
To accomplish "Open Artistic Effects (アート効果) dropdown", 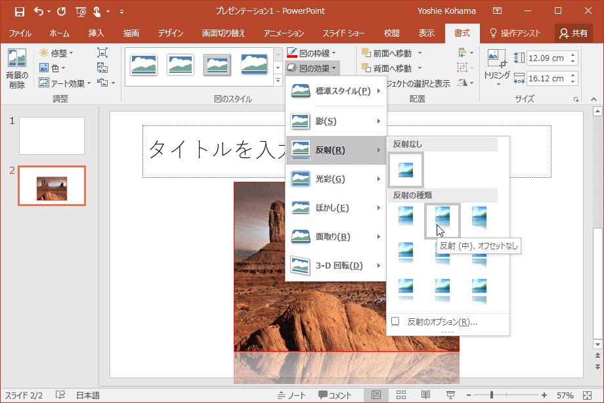I will click(x=65, y=83).
